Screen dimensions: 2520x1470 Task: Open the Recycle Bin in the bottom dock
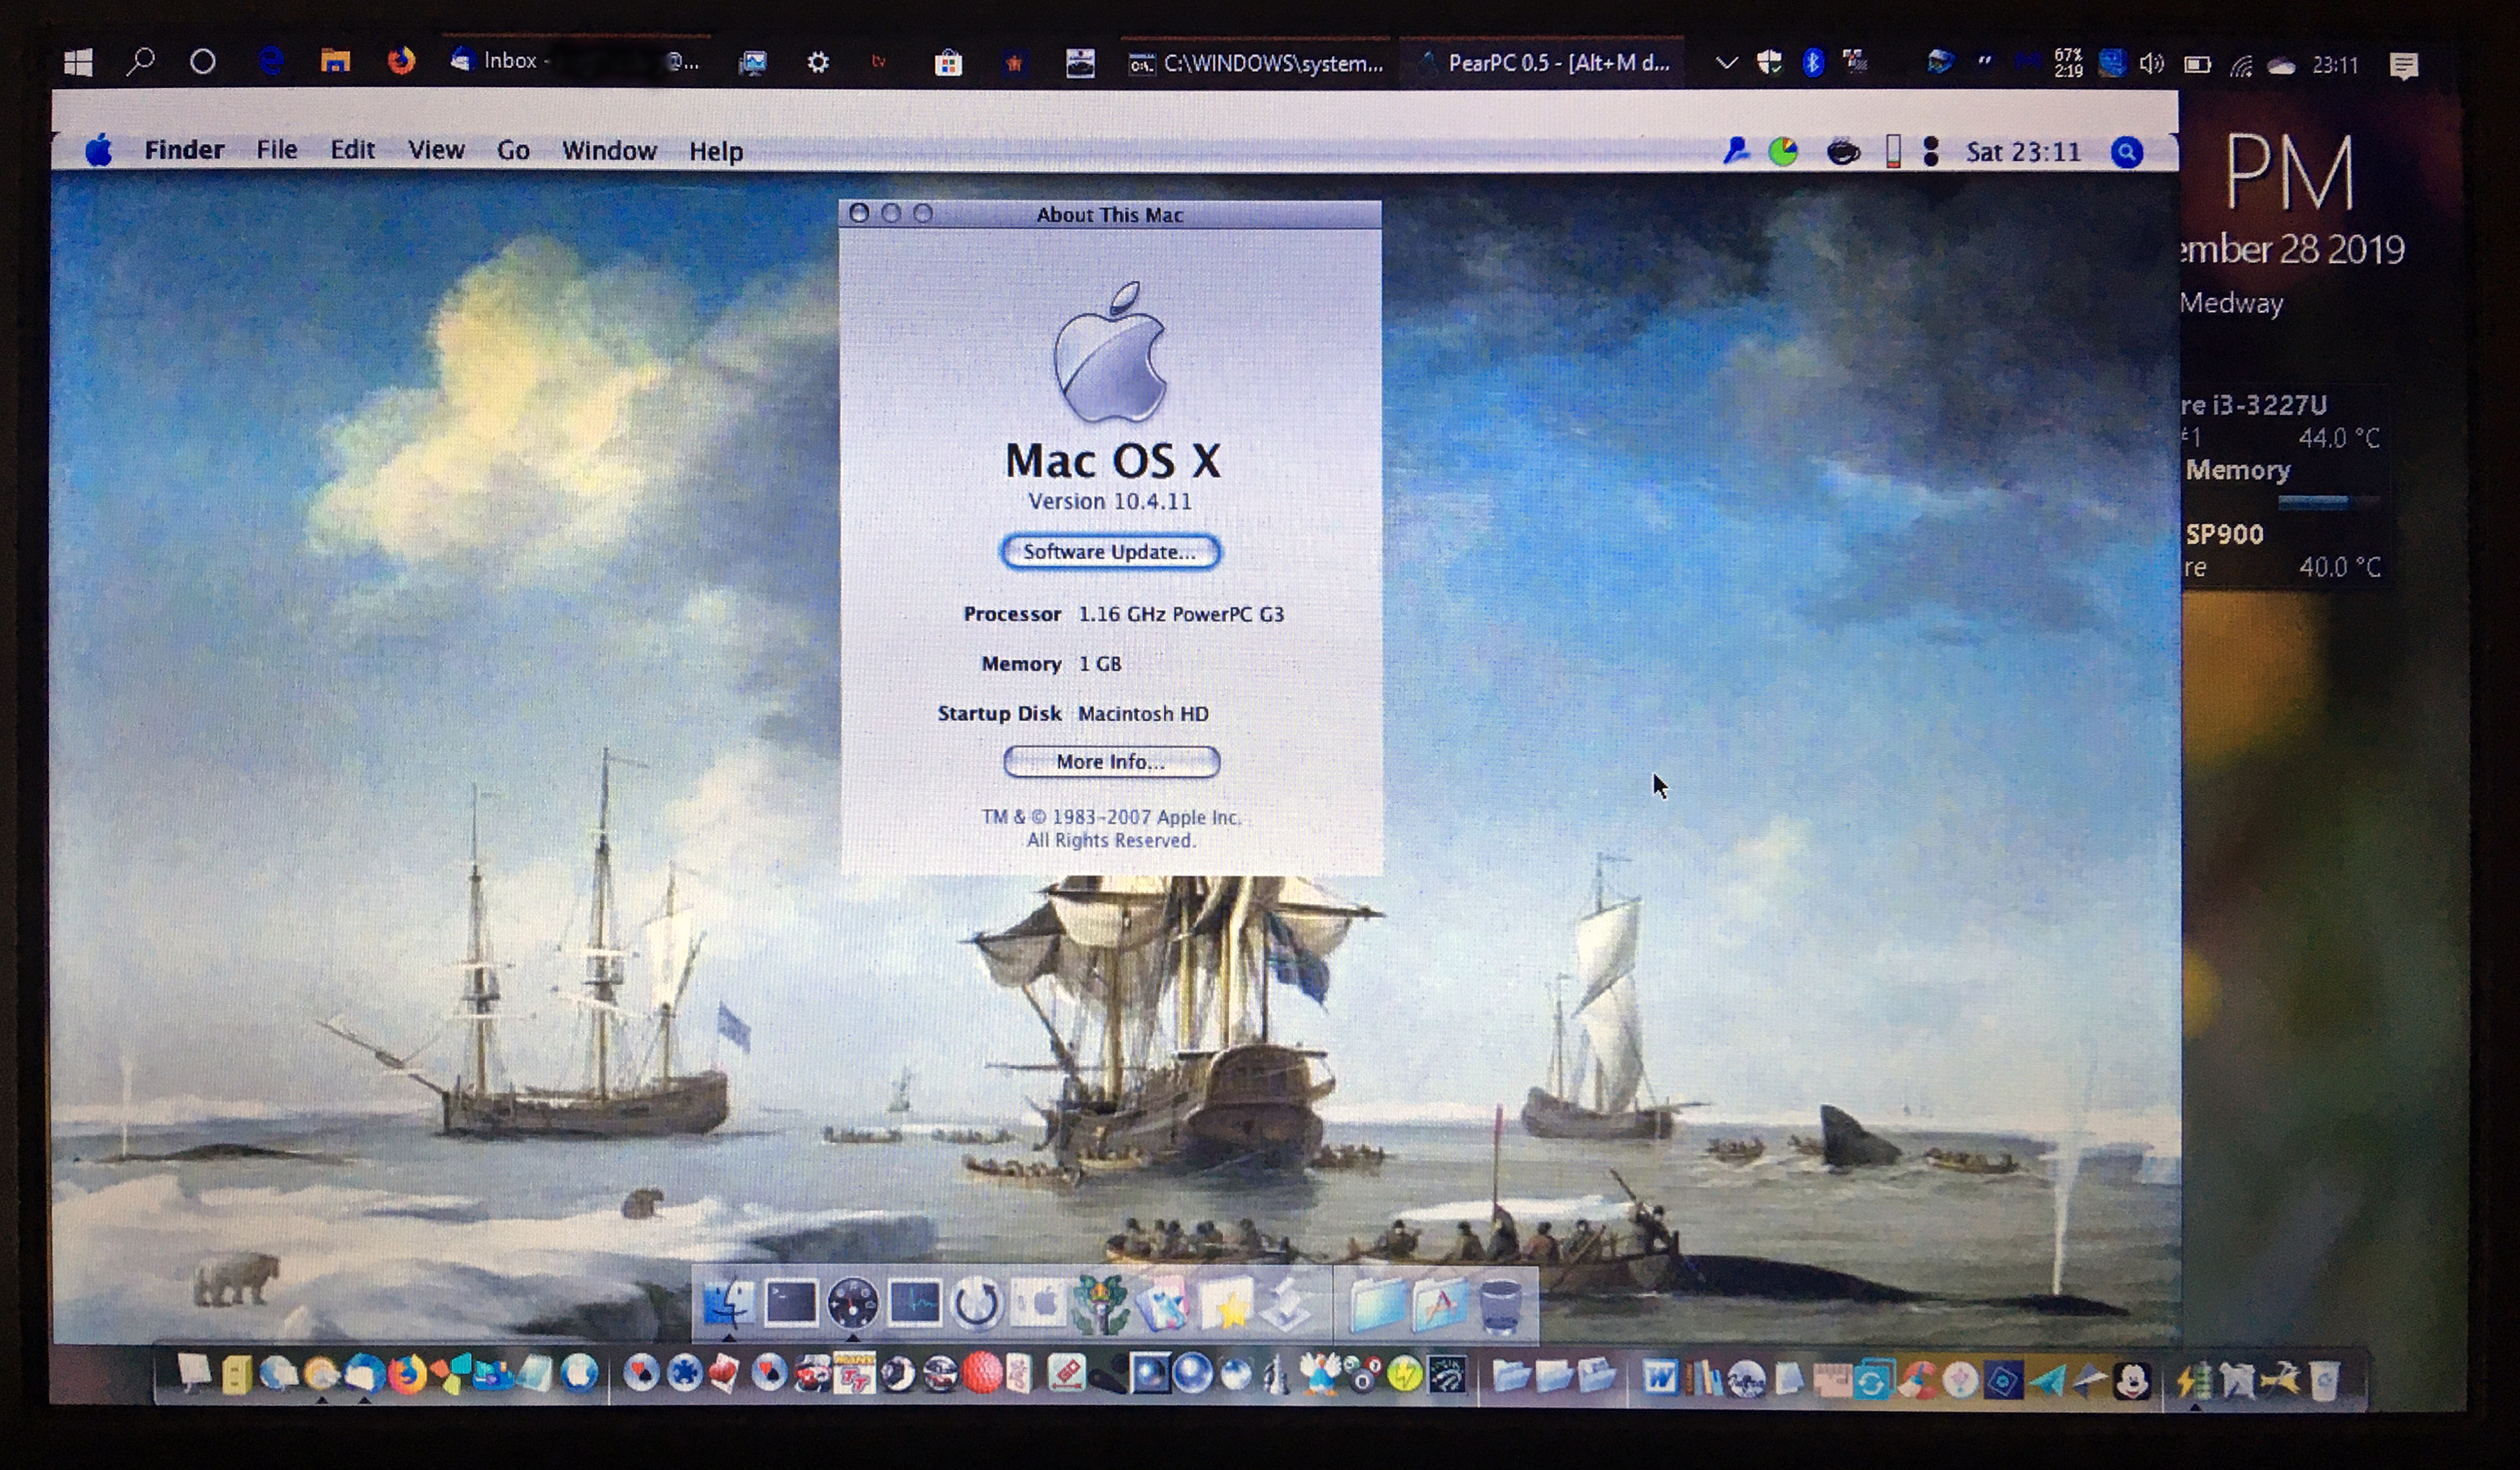(x=2324, y=1381)
